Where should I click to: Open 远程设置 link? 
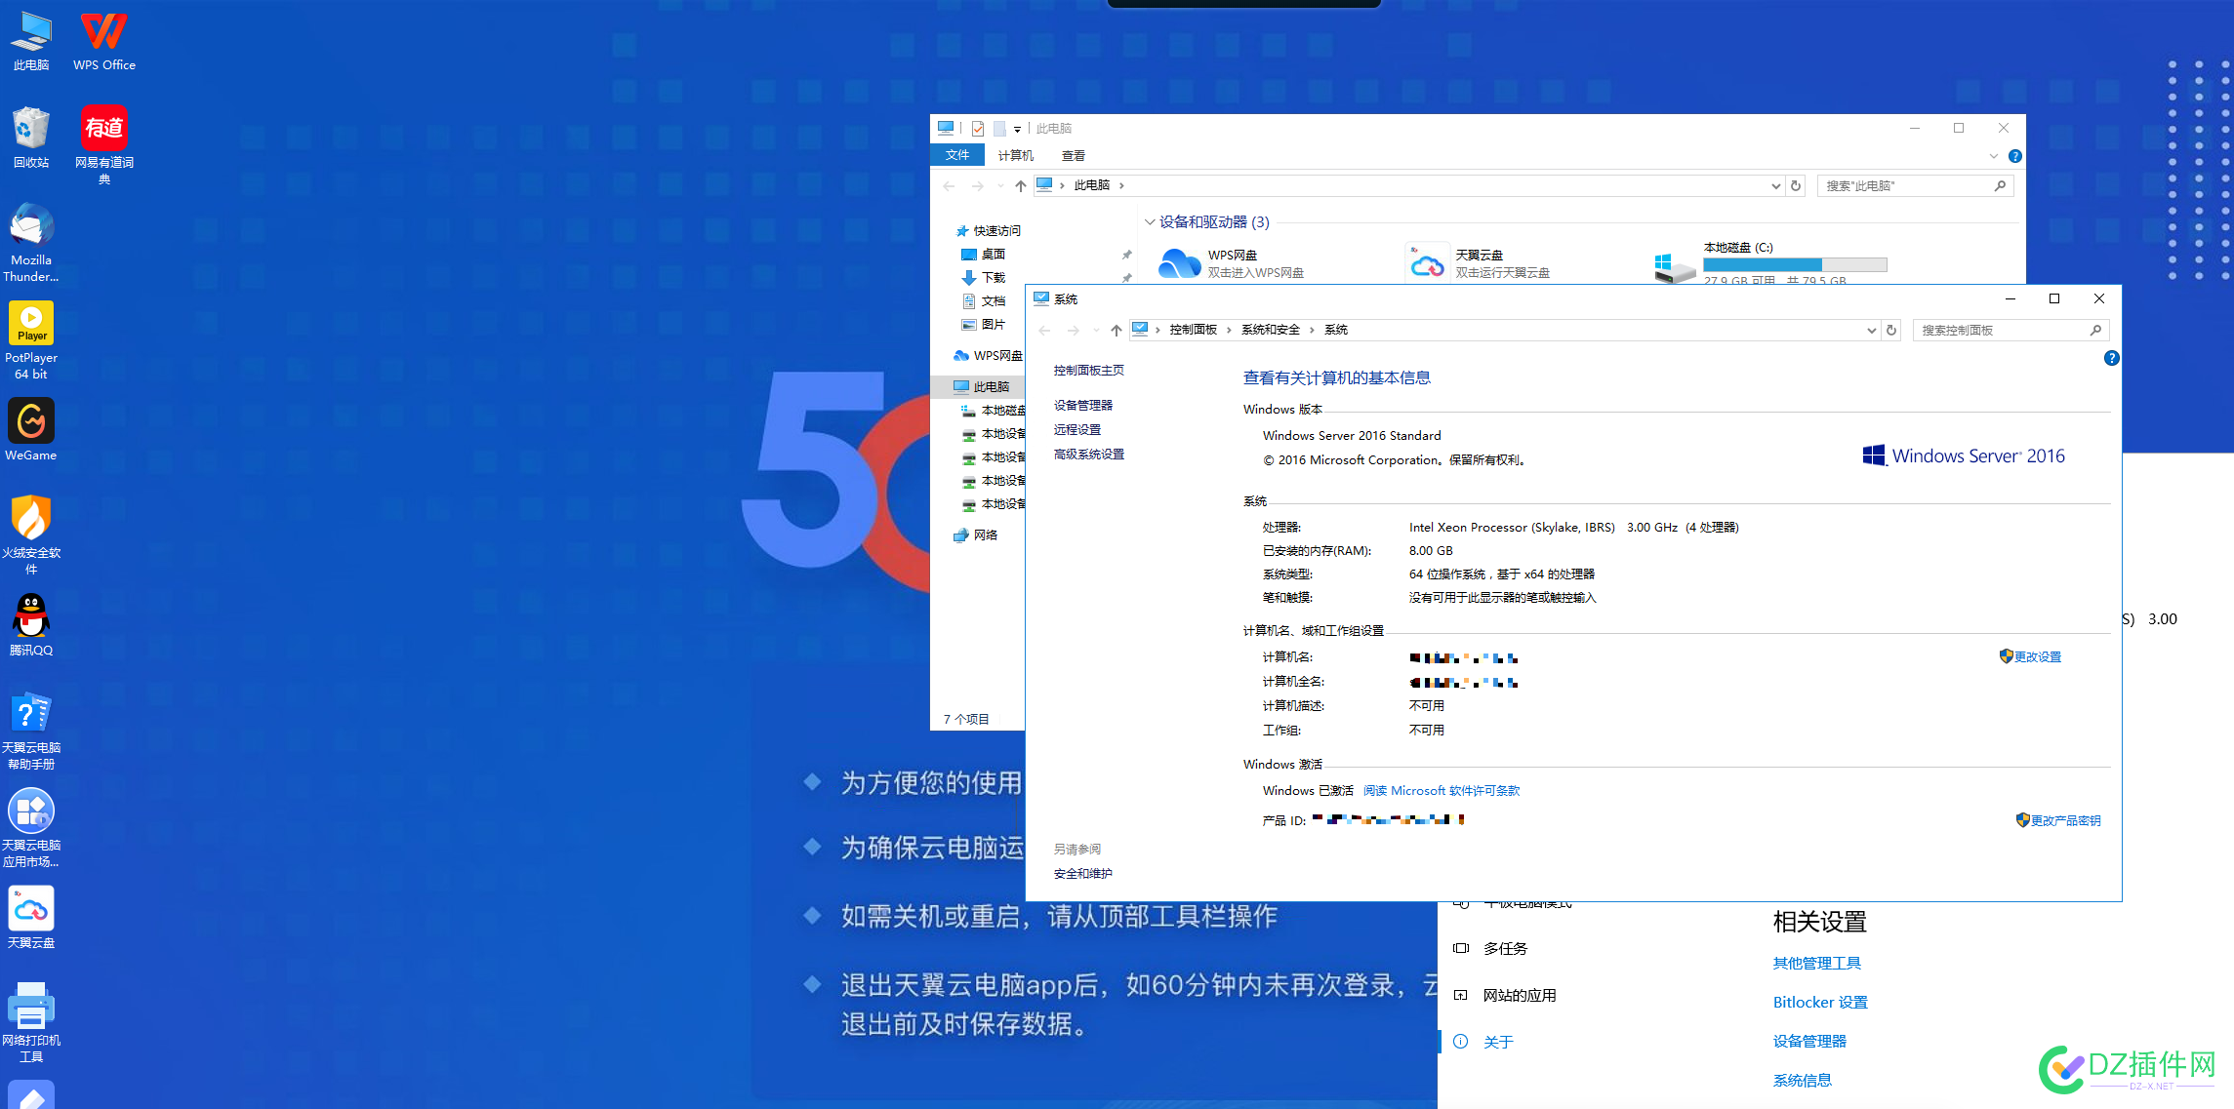[x=1076, y=430]
